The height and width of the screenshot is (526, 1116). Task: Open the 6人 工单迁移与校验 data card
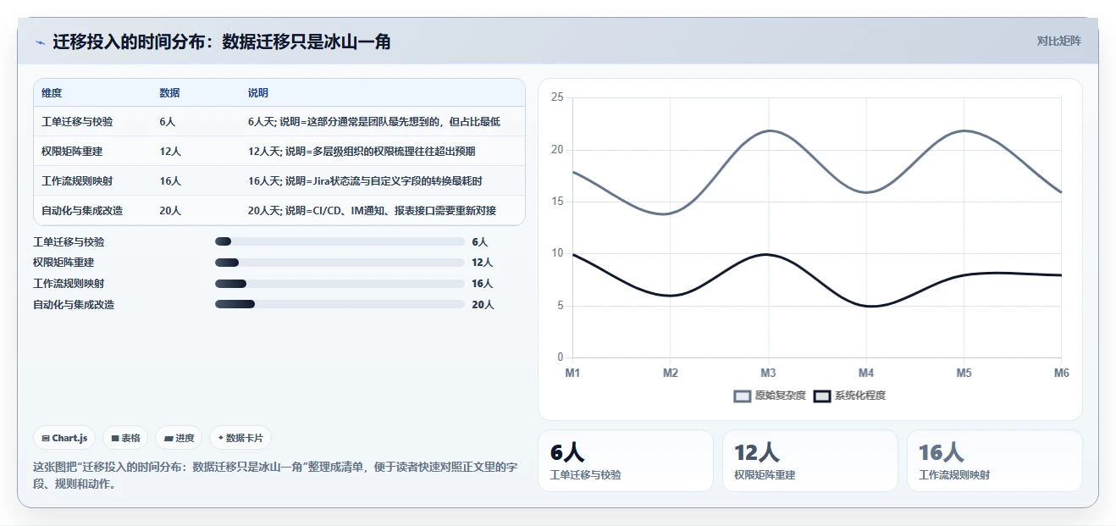click(x=626, y=461)
